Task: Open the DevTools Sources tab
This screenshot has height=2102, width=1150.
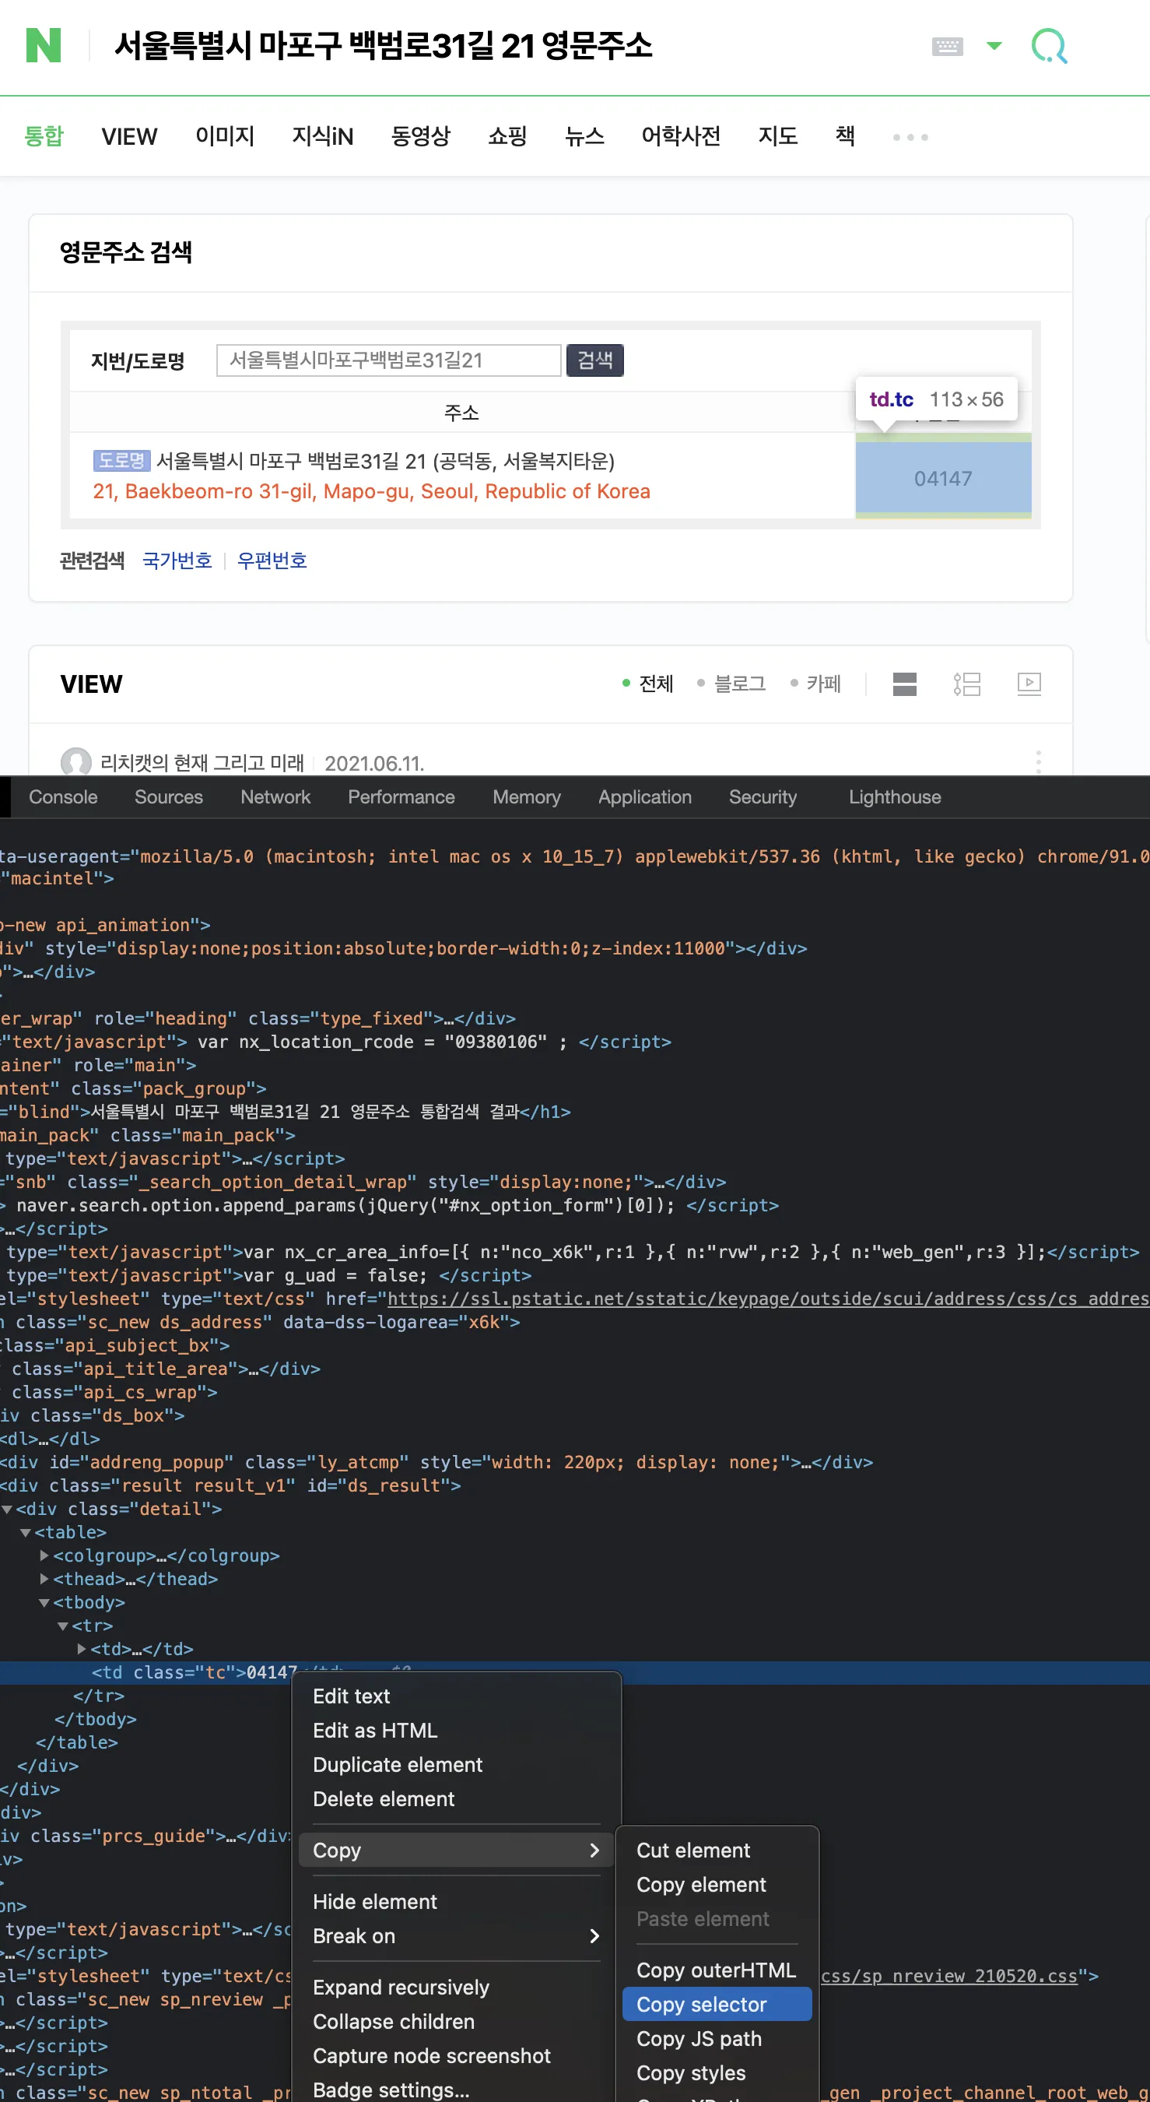Action: coord(169,797)
